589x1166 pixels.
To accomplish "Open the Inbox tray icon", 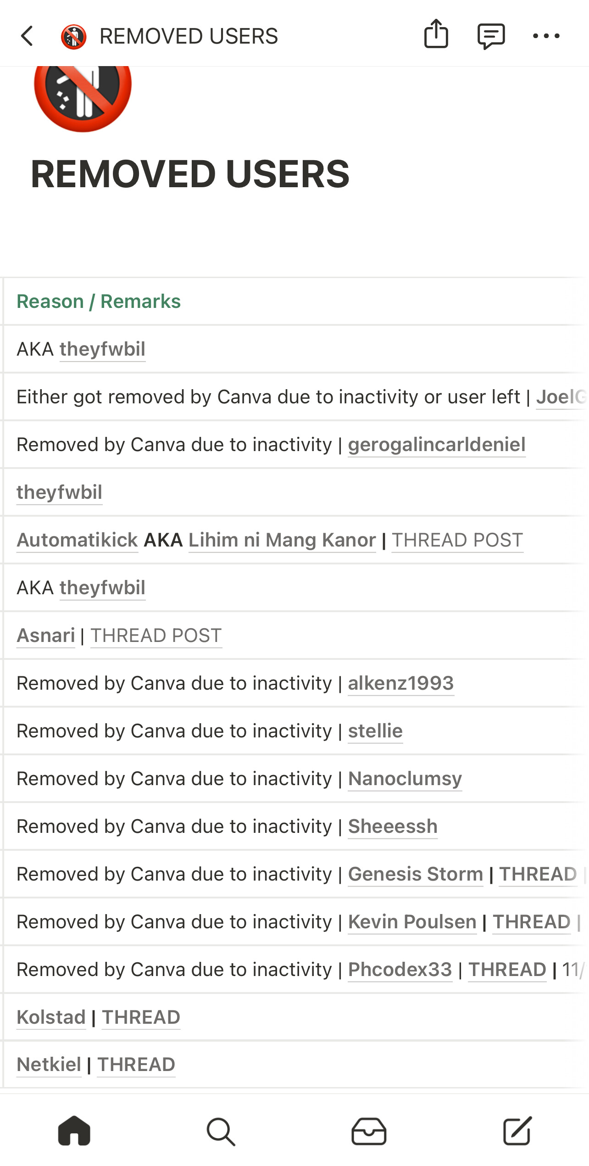I will 369,1131.
